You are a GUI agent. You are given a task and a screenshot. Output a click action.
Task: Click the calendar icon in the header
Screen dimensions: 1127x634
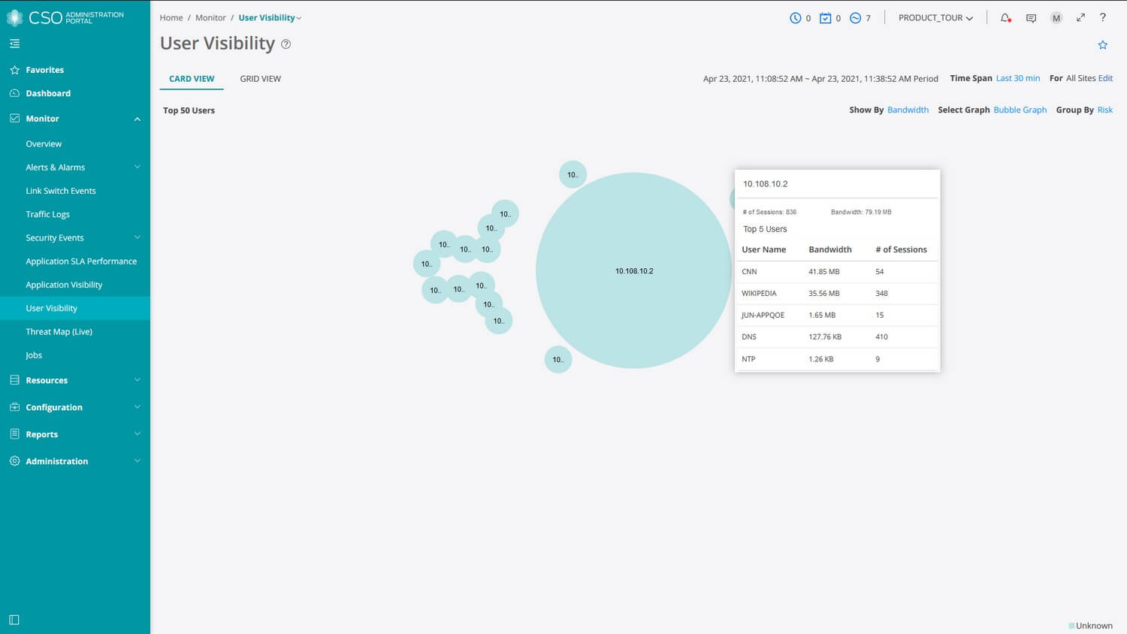pos(823,17)
